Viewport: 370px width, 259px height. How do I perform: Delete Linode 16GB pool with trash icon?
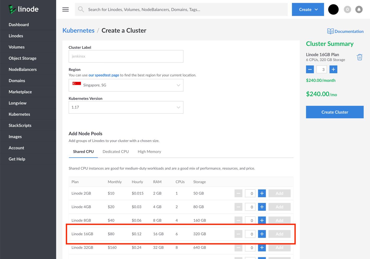[x=359, y=57]
